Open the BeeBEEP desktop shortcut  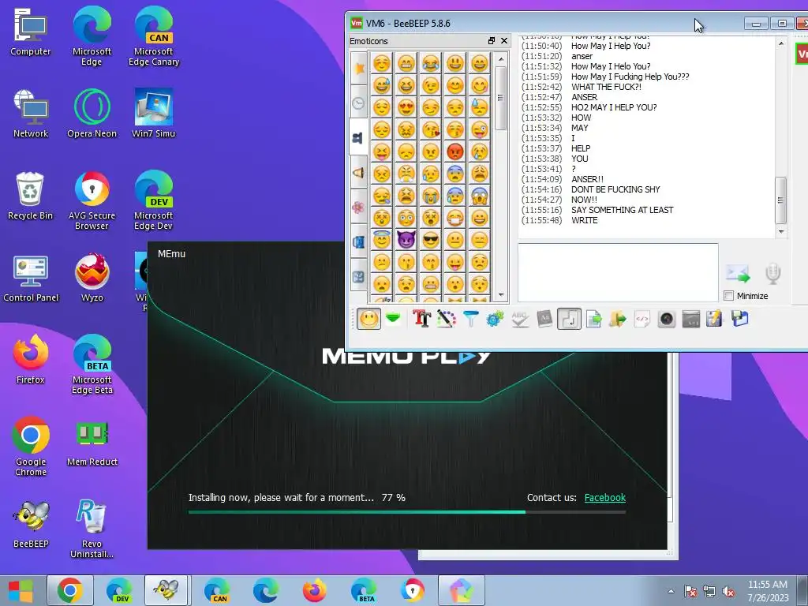click(x=31, y=524)
